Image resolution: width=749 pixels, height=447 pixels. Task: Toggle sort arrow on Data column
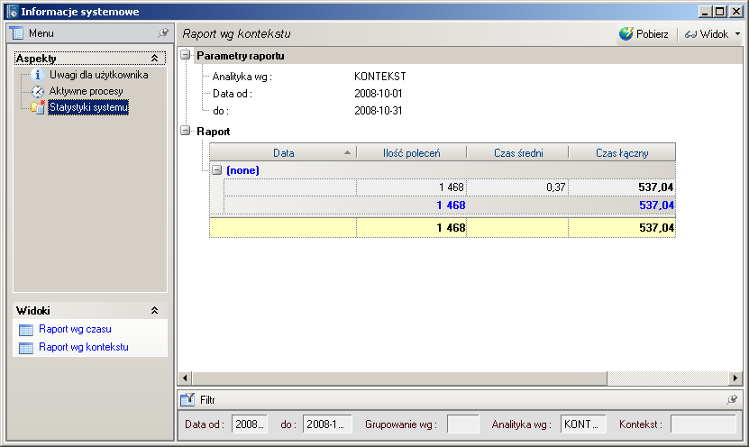(x=347, y=153)
